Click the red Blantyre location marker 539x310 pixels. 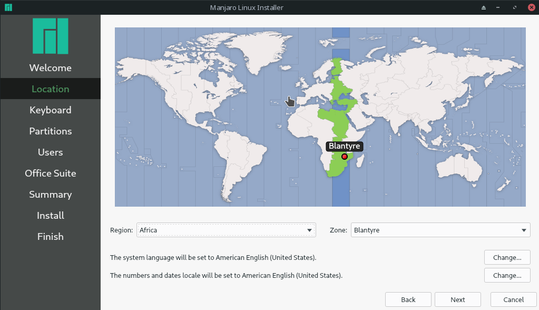[345, 157]
